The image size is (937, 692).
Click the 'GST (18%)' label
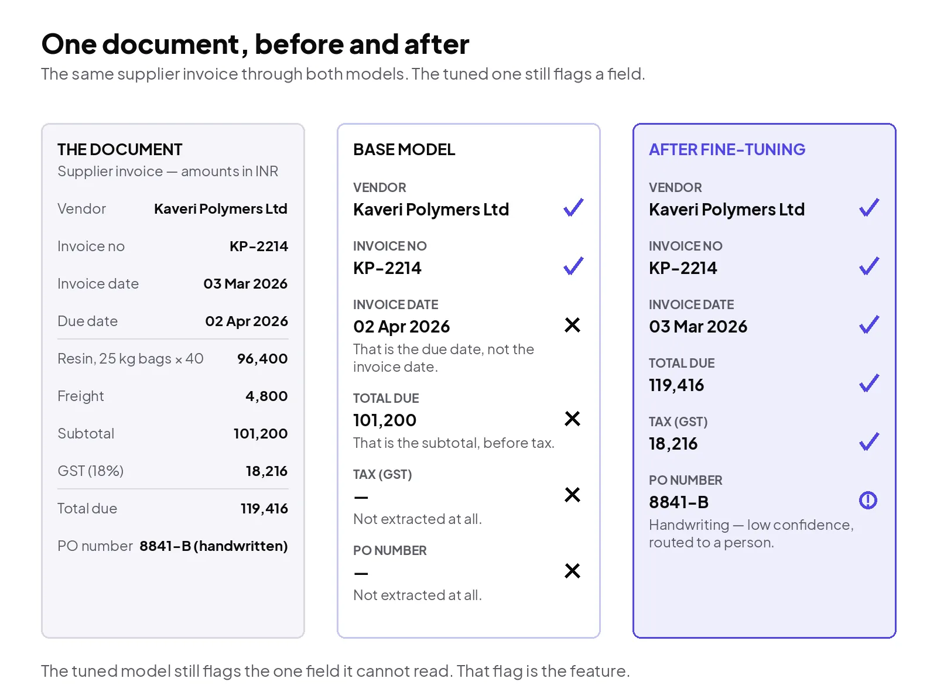(x=91, y=471)
